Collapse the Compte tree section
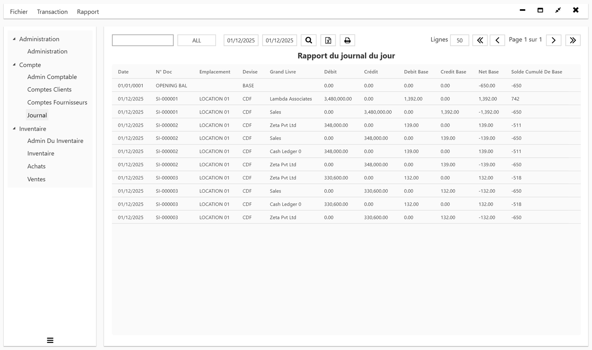 pos(14,64)
